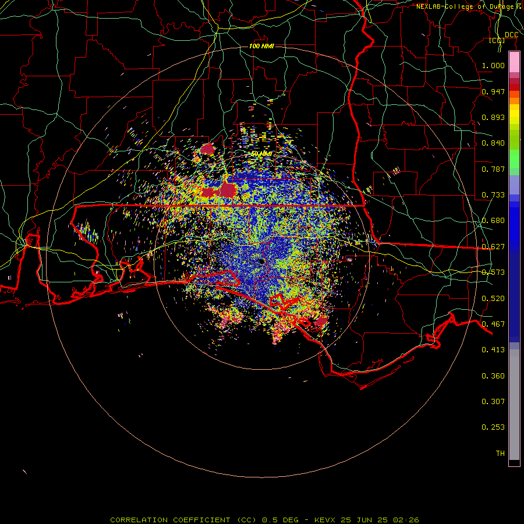The image size is (524, 524).
Task: Click the 0.520 legend value
Action: click(493, 299)
